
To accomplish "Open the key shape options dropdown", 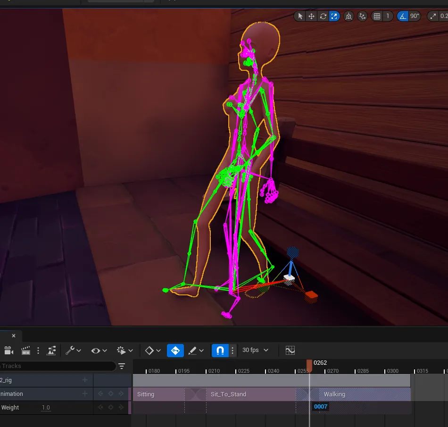I will coord(153,351).
